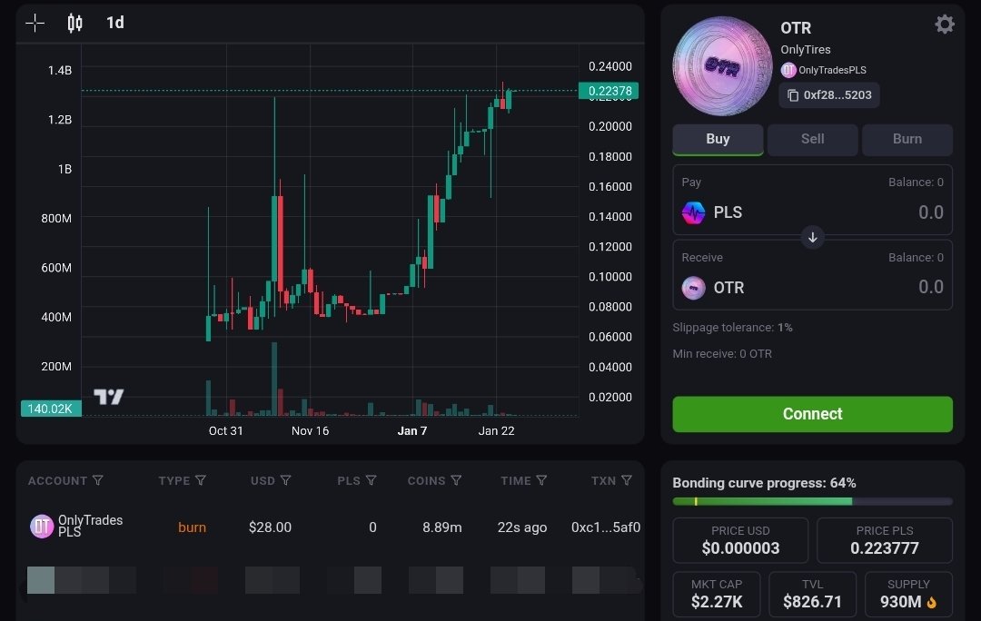Click the OTR token icon in Receive
The height and width of the screenshot is (621, 981).
[693, 288]
